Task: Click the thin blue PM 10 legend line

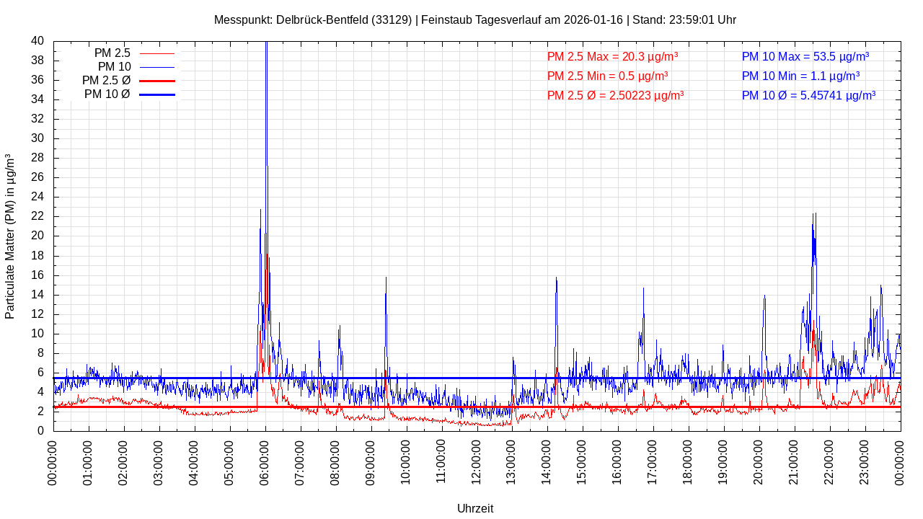Action: tap(156, 67)
